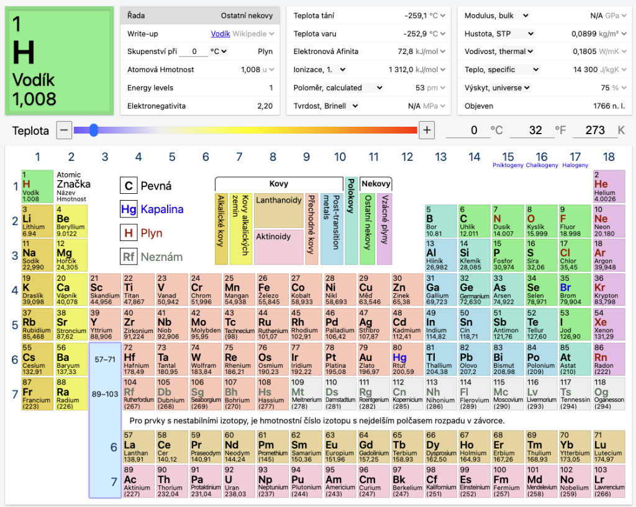Open the Vodík write-up link
Image resolution: width=636 pixels, height=507 pixels.
tap(220, 34)
